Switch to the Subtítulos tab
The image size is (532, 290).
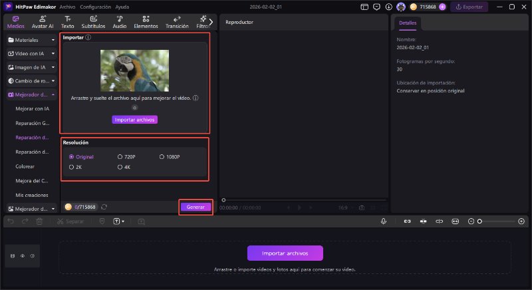(93, 22)
